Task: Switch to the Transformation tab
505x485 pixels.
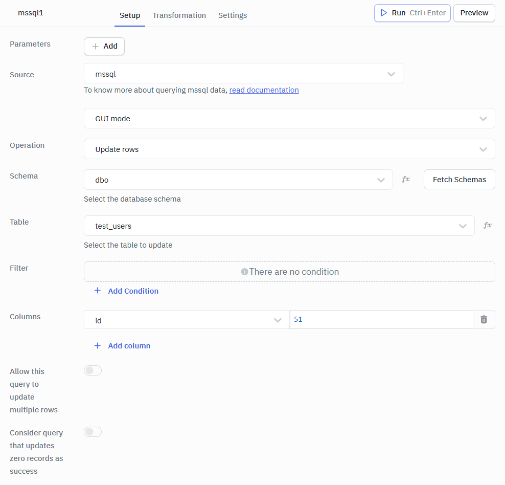Action: 179,15
